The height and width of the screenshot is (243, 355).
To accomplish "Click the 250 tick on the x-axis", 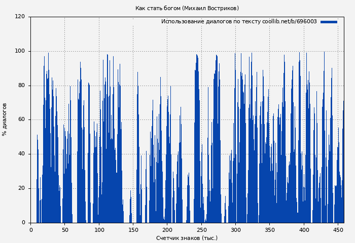I will pyautogui.click(x=201, y=230).
